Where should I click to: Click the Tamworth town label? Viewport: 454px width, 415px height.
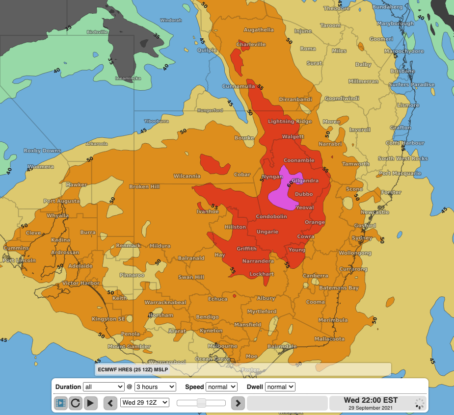(x=356, y=164)
